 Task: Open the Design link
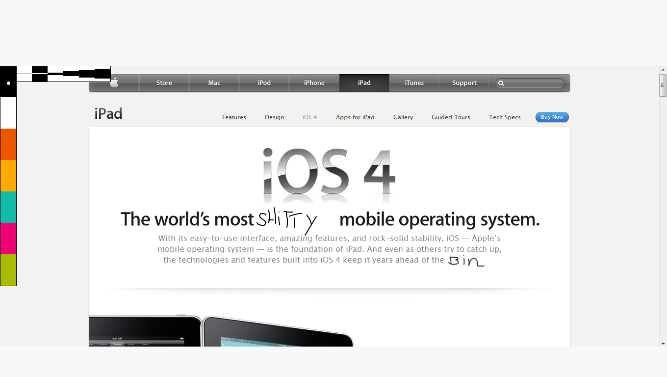[x=274, y=117]
